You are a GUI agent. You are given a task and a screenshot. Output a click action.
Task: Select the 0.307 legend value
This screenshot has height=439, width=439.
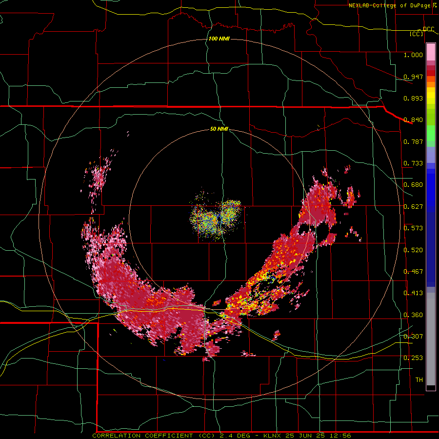(413, 336)
